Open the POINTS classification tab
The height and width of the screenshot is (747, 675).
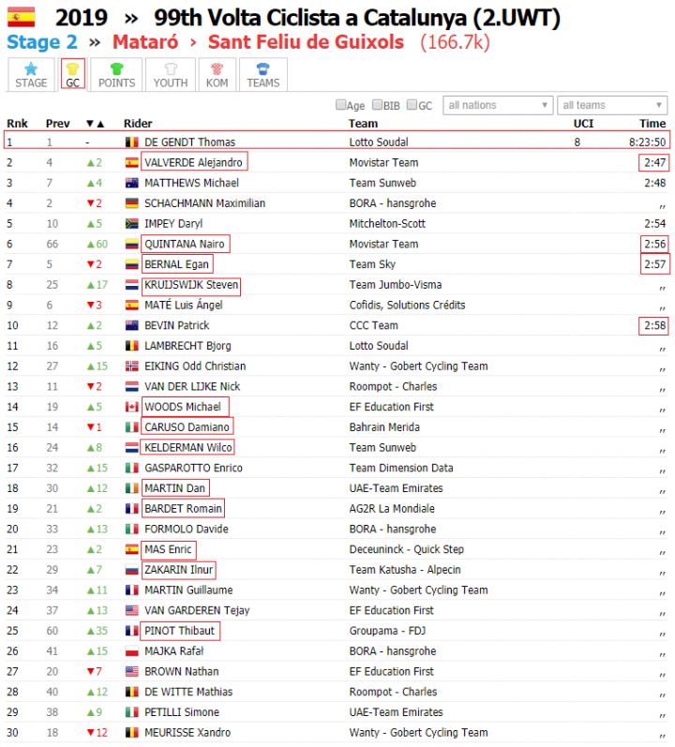(116, 75)
